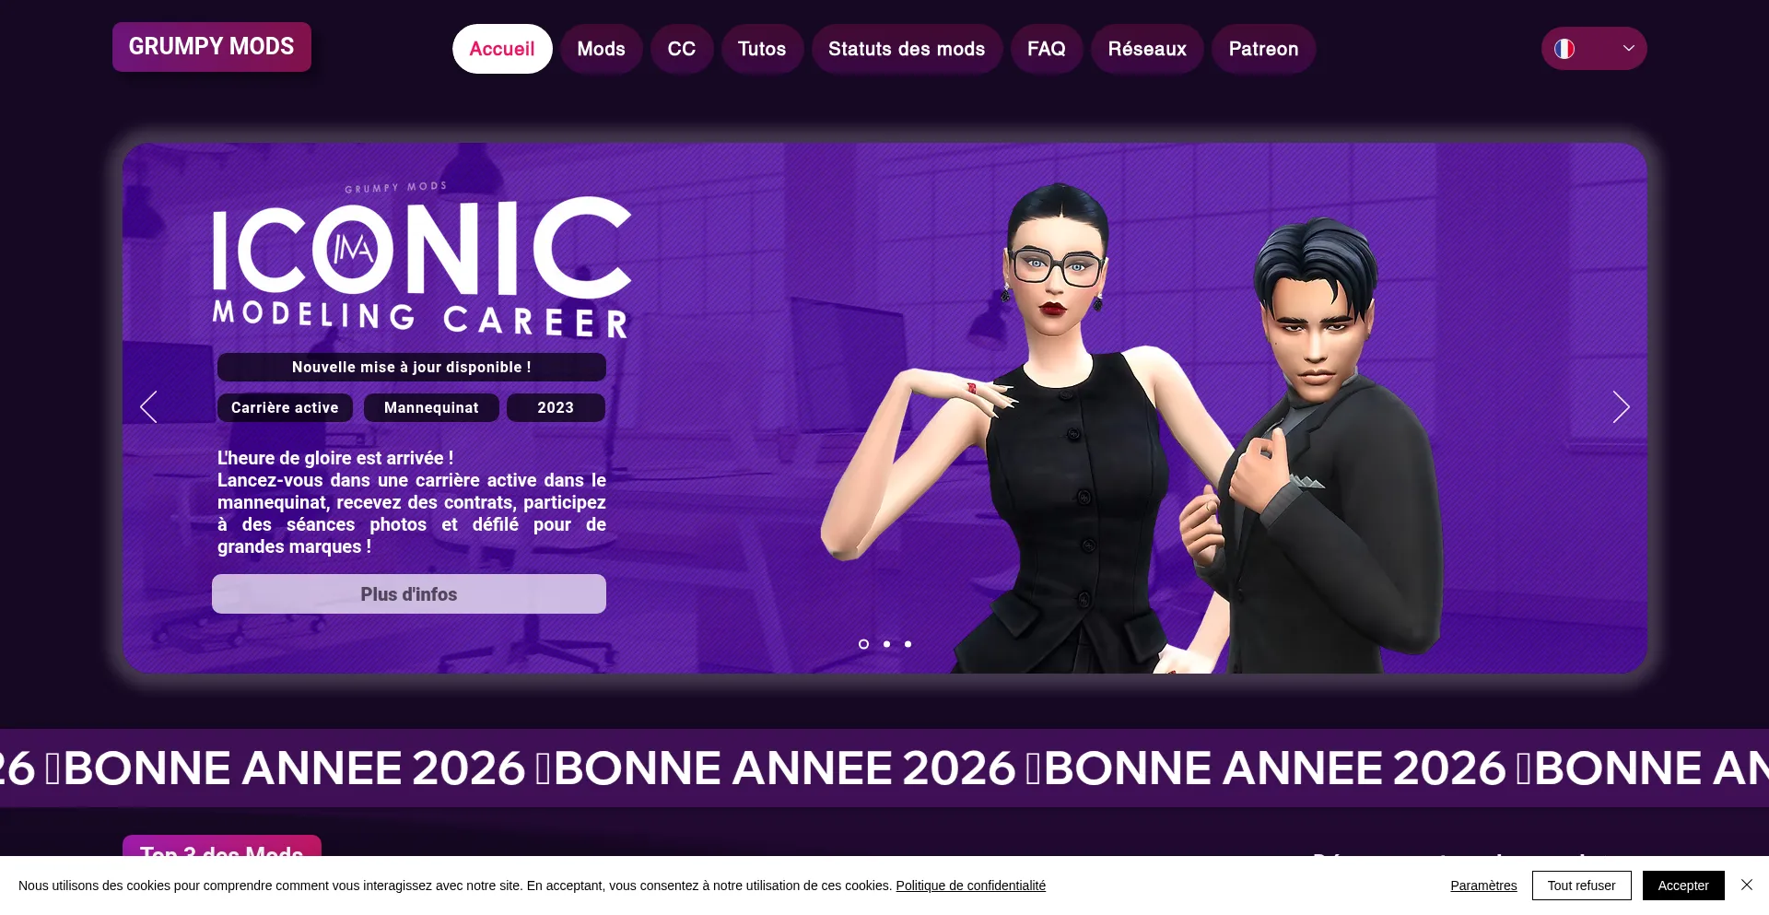Open the Mods navigation menu
Viewport: 1769px width, 915px height.
pyautogui.click(x=602, y=49)
